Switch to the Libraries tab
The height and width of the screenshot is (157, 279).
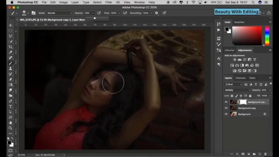[x=229, y=50]
